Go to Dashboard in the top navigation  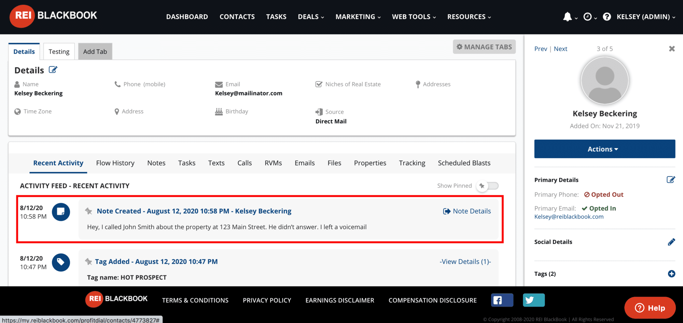[187, 17]
